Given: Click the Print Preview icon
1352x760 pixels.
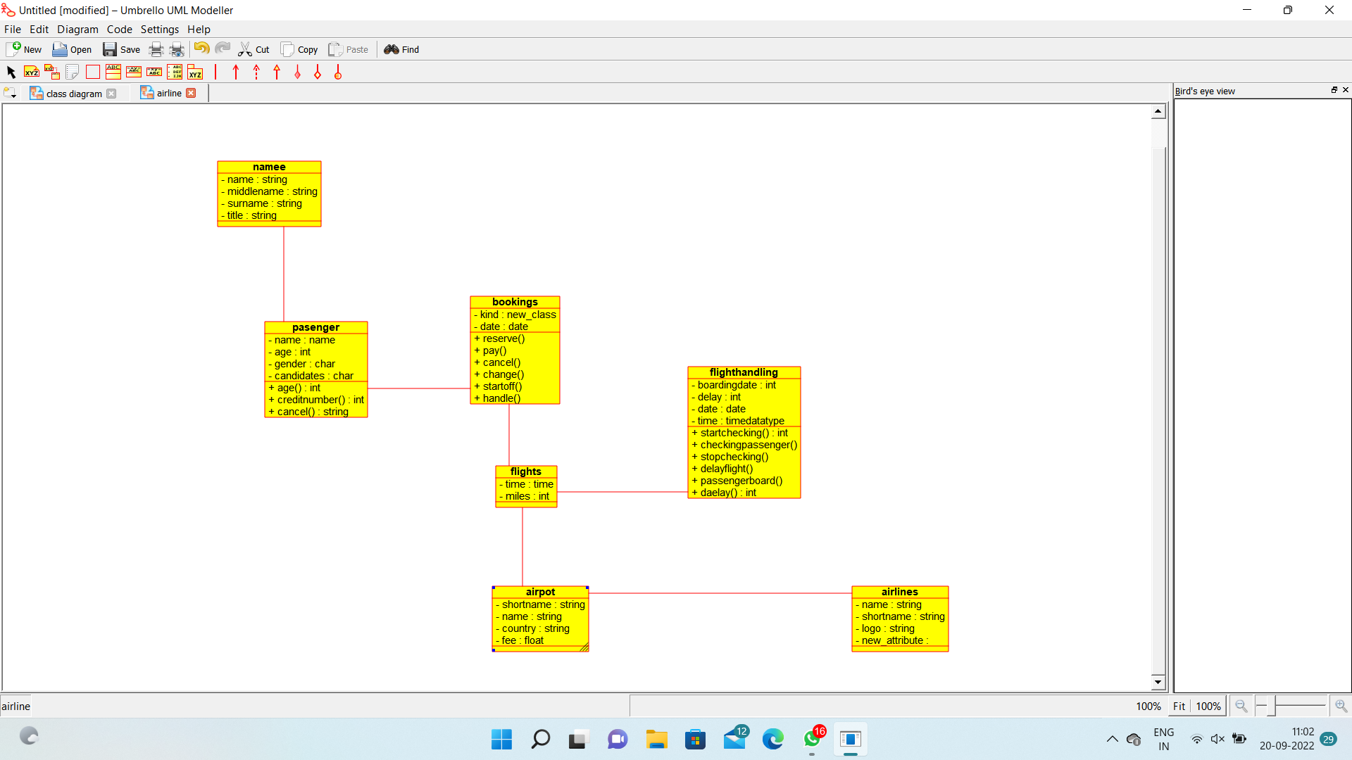Looking at the screenshot, I should tap(177, 49).
